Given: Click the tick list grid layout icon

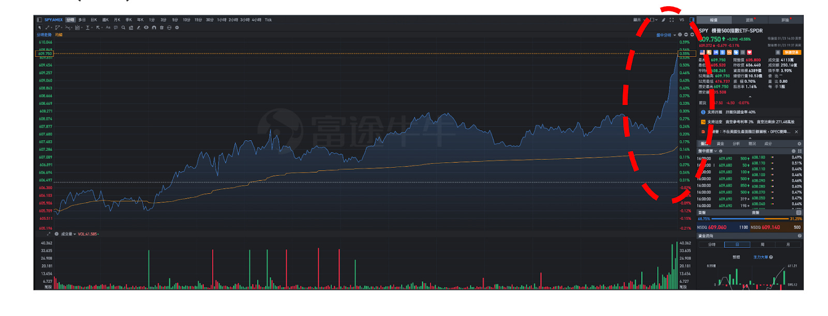Looking at the screenshot, I should [800, 151].
